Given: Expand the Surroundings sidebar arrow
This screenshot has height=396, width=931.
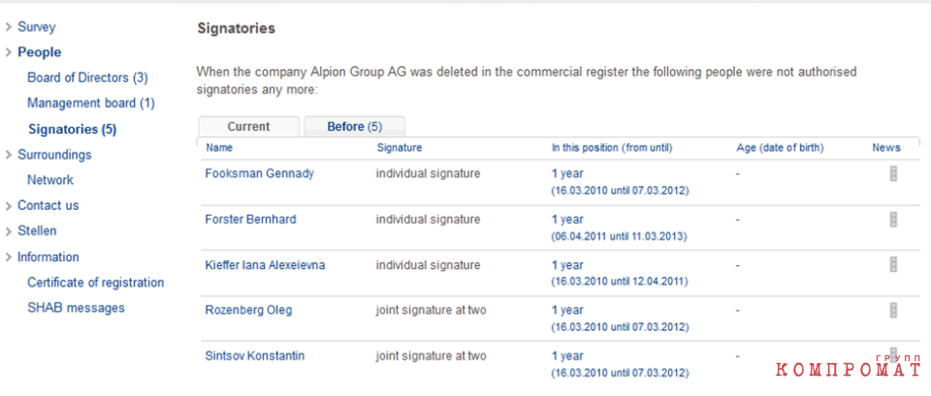Looking at the screenshot, I should coord(9,155).
